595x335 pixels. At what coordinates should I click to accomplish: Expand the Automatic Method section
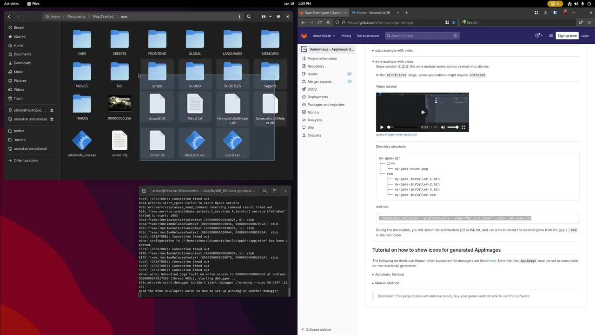pos(388,275)
